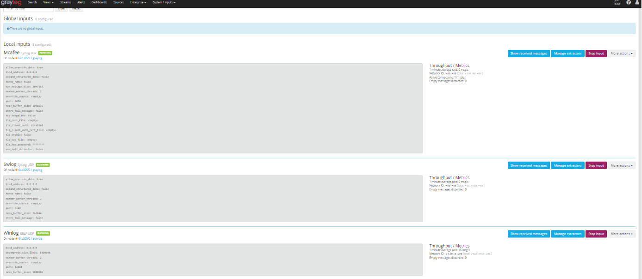The height and width of the screenshot is (279, 642).
Task: Open the graylog node link under Mcafee
Action: 37,58
